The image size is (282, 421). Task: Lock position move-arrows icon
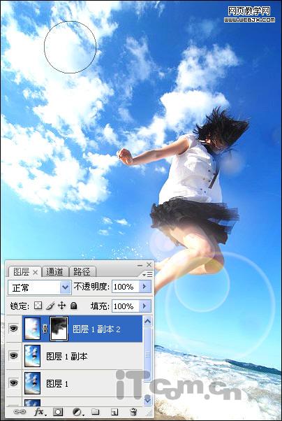[x=62, y=306]
